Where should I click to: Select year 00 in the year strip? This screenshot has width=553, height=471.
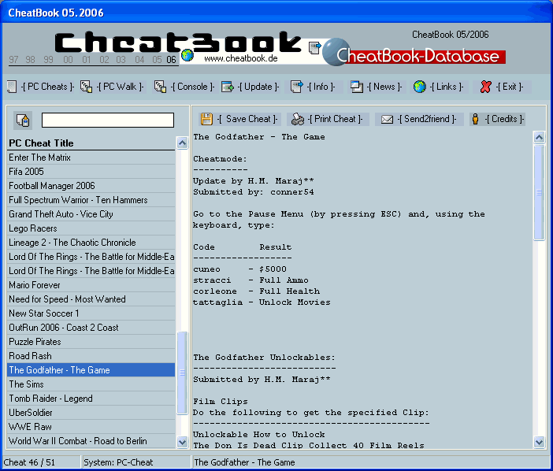click(68, 60)
